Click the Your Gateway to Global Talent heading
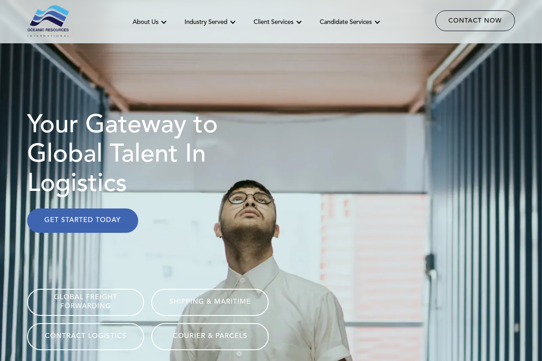The height and width of the screenshot is (361, 542). click(122, 153)
